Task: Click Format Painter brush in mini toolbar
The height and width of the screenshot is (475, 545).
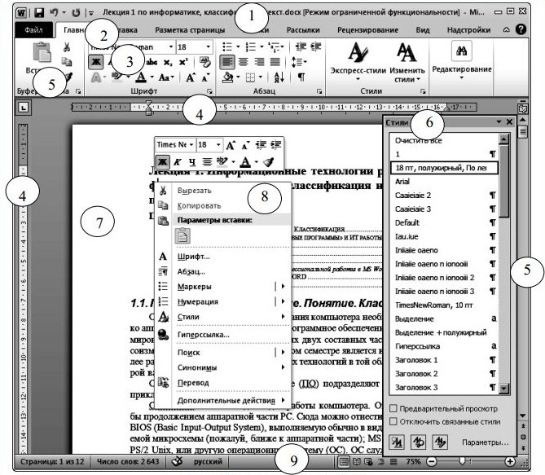Action: click(269, 161)
